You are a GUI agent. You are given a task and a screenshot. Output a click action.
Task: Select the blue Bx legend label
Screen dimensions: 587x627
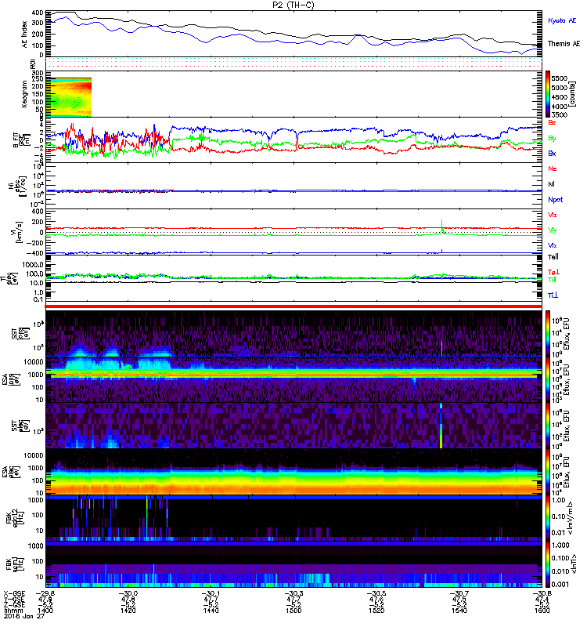(x=552, y=154)
